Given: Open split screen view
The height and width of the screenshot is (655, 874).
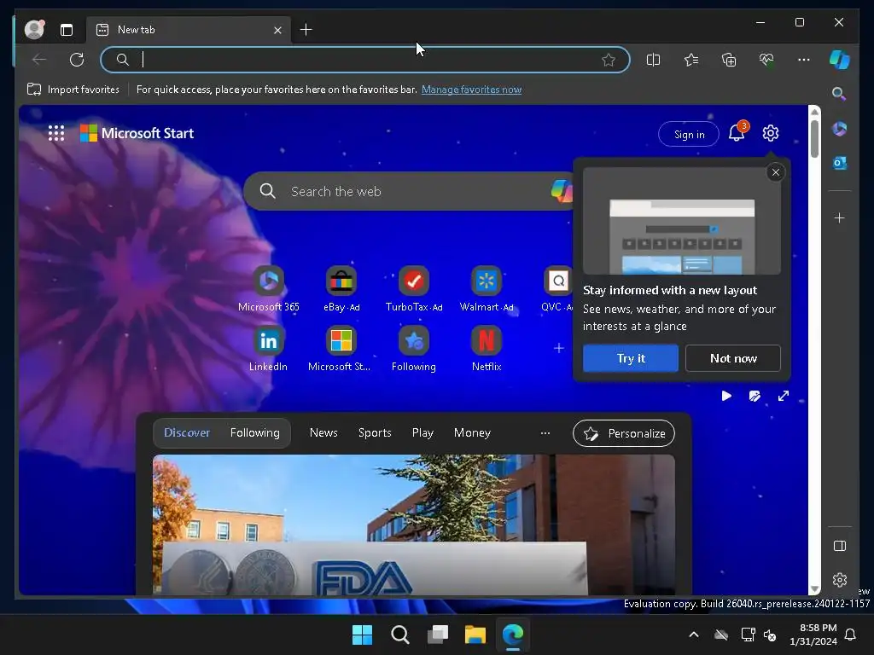Looking at the screenshot, I should pos(653,60).
